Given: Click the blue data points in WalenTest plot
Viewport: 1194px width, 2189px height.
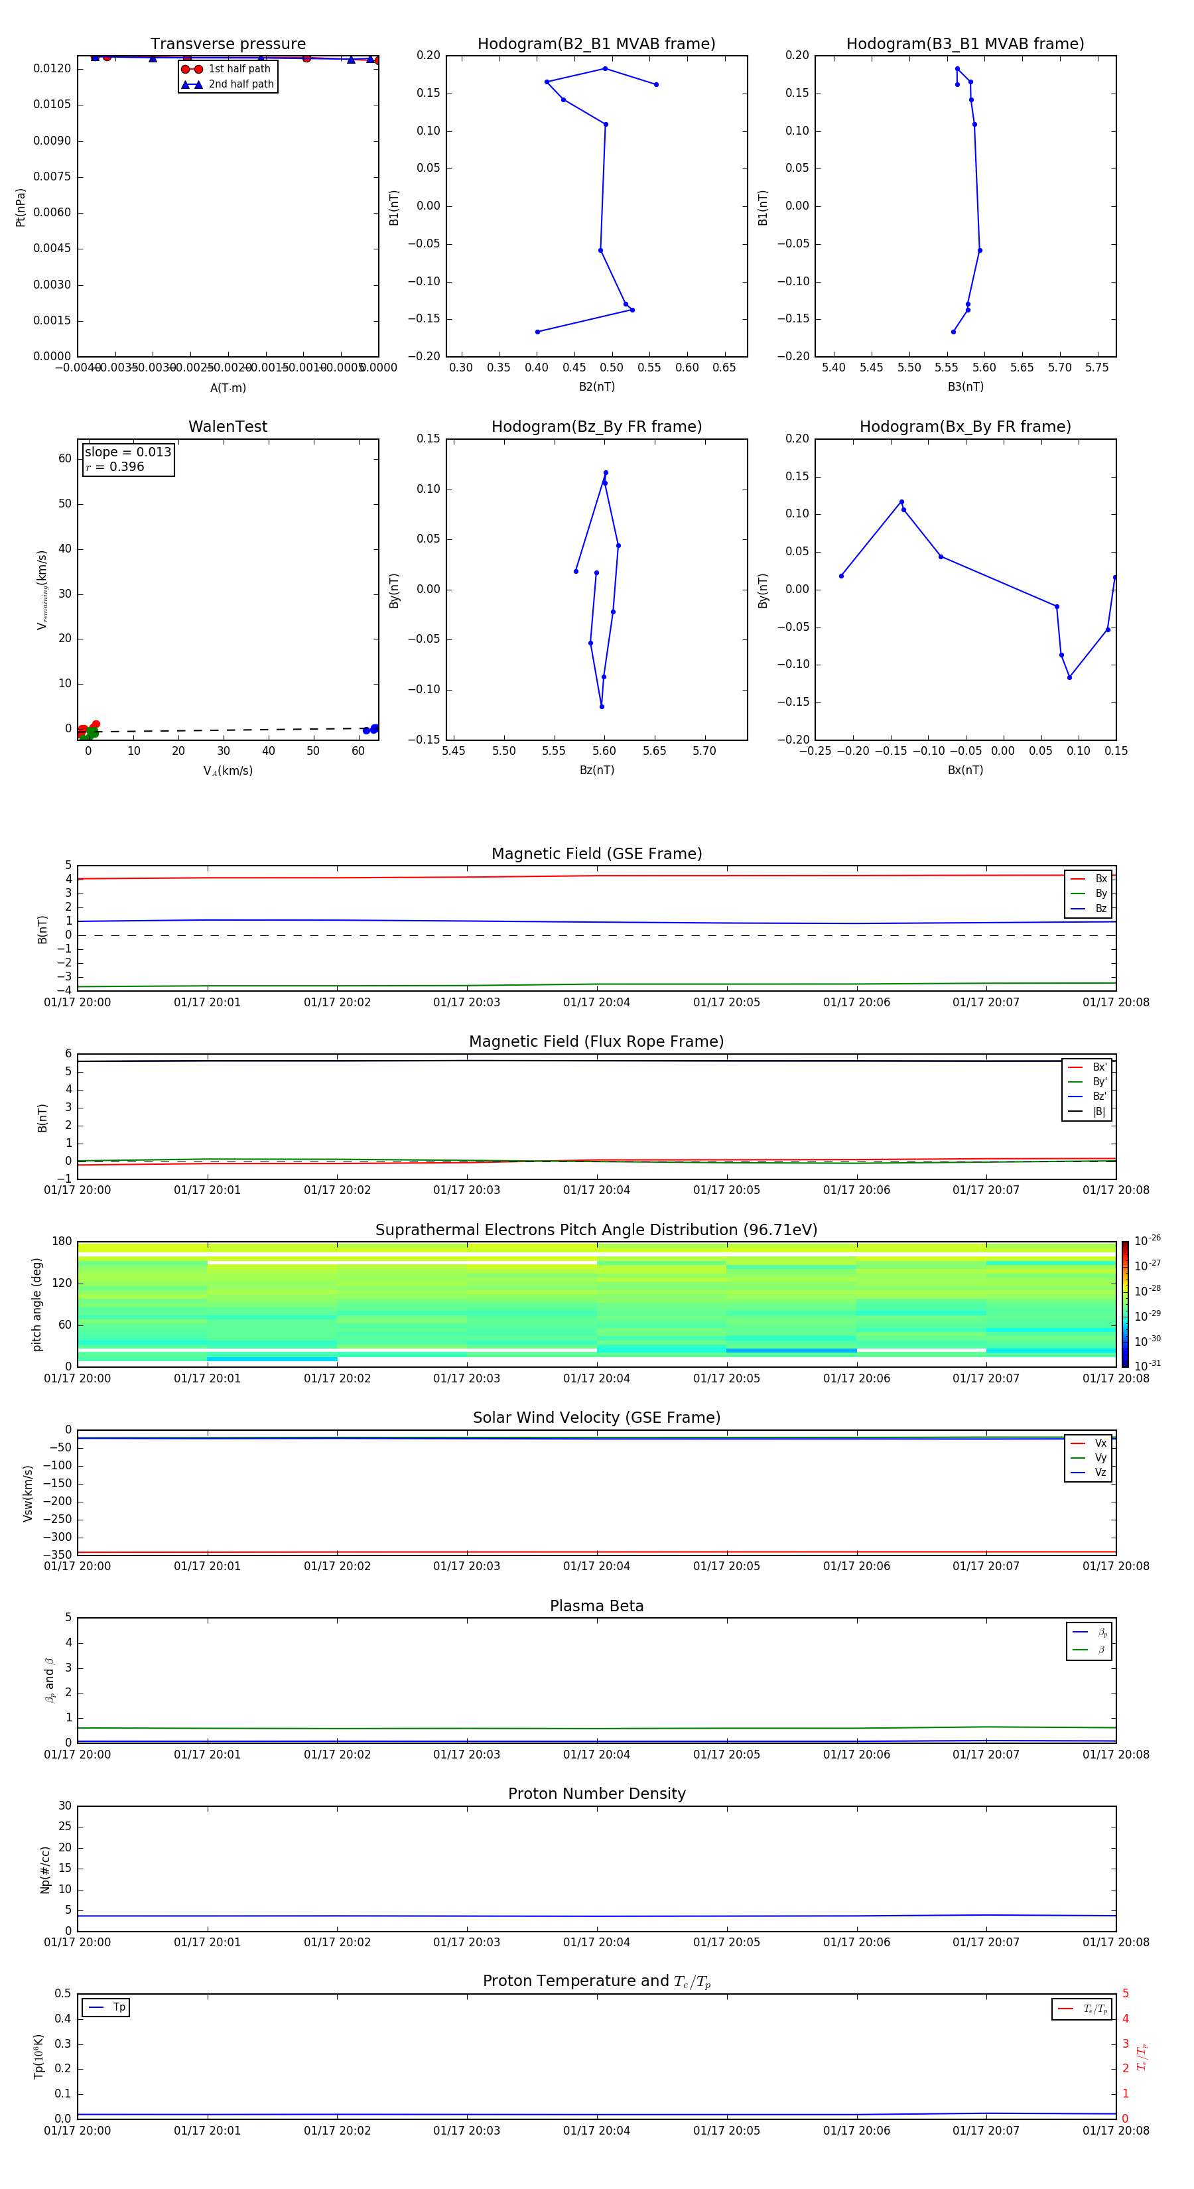Looking at the screenshot, I should (x=371, y=729).
